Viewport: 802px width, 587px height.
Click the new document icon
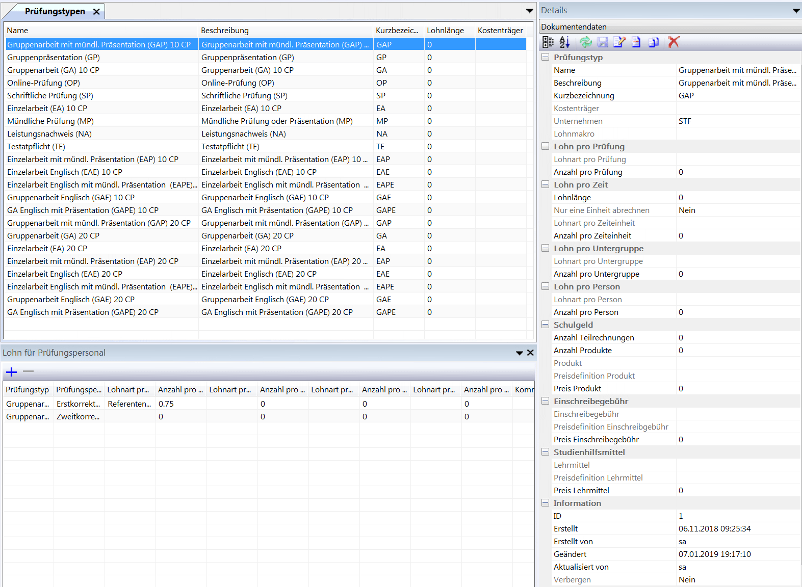tap(636, 42)
